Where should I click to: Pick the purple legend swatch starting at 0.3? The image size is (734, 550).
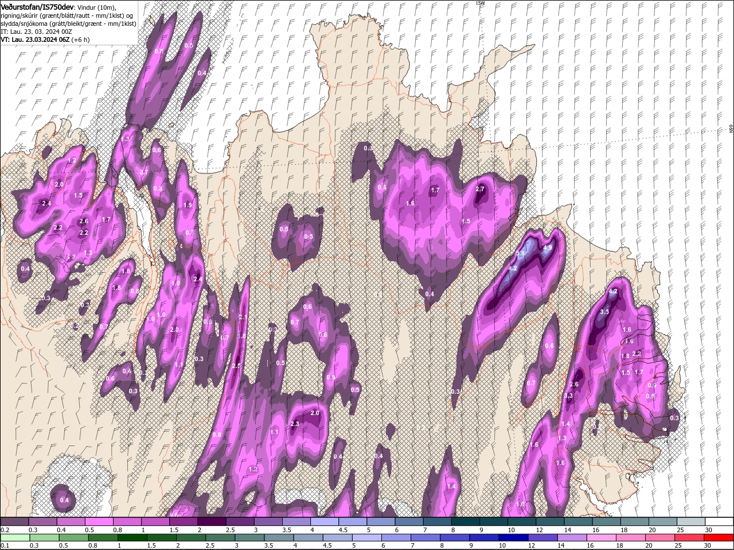(42, 521)
